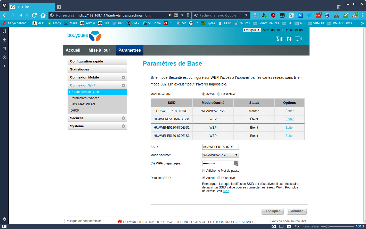Open the Français language dropdown
The width and height of the screenshot is (366, 229).
[252, 30]
